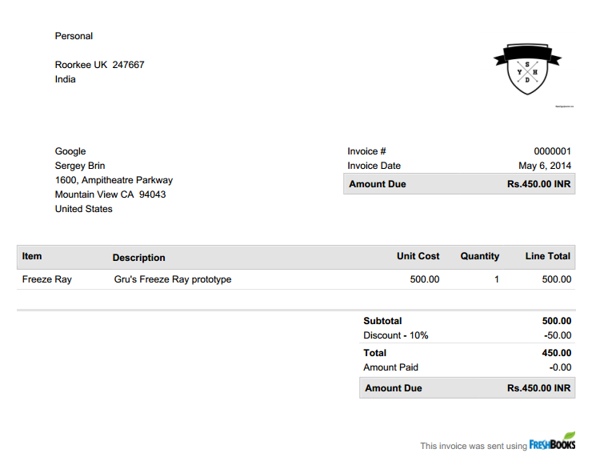Click the Line Total column header
Viewport: 592px width, 469px height.
(547, 256)
